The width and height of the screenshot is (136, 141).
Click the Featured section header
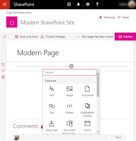pos(69,81)
